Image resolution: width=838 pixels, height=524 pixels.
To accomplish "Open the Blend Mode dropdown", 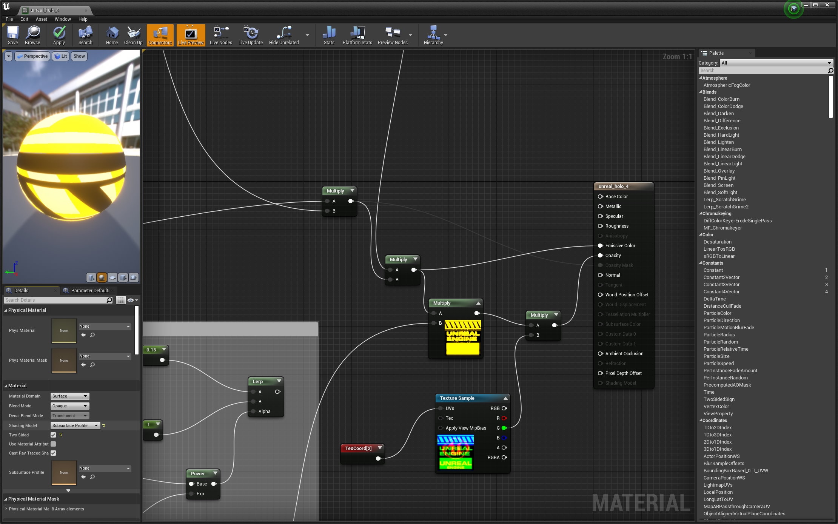I will [x=70, y=406].
